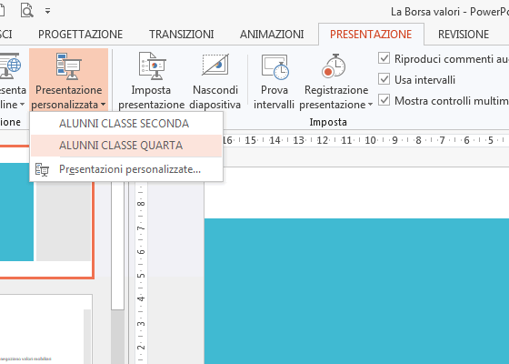Toggle the Usa intervalli checkbox
509x364 pixels.
click(x=384, y=79)
